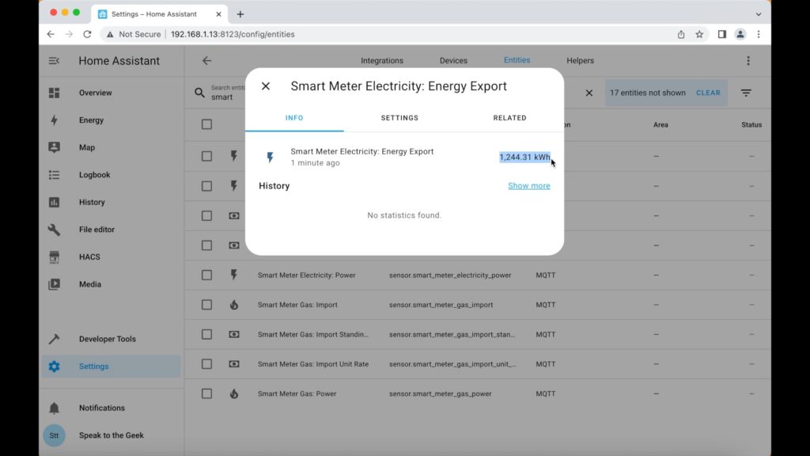
Task: Click the lightning bolt icon in dialog
Action: [271, 158]
